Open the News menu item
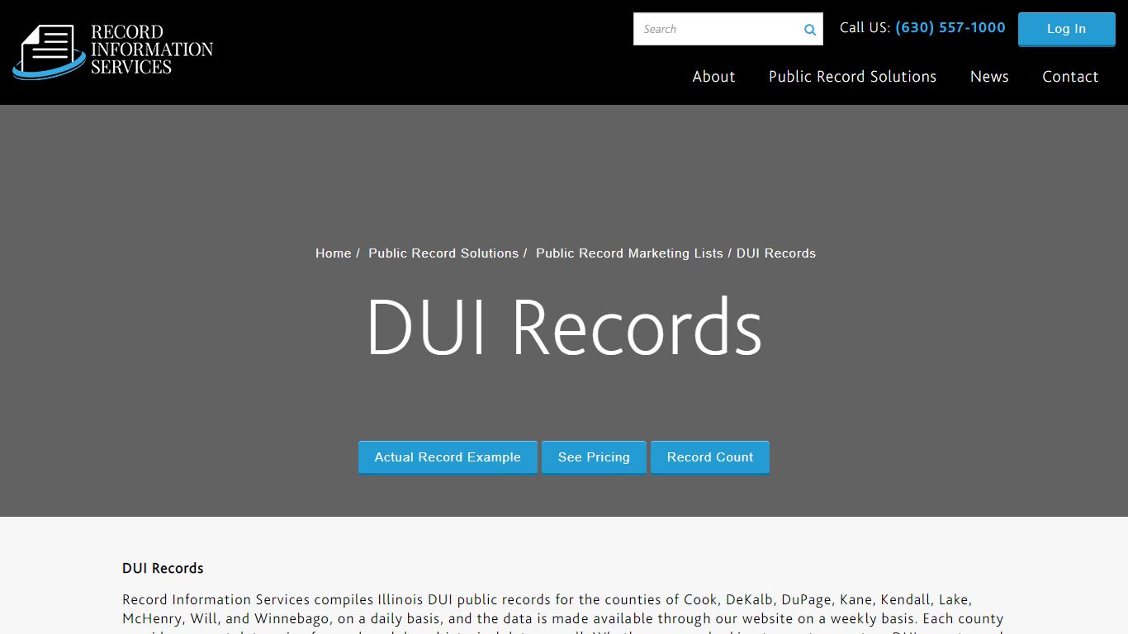Screen dimensions: 1128x634 pos(989,77)
